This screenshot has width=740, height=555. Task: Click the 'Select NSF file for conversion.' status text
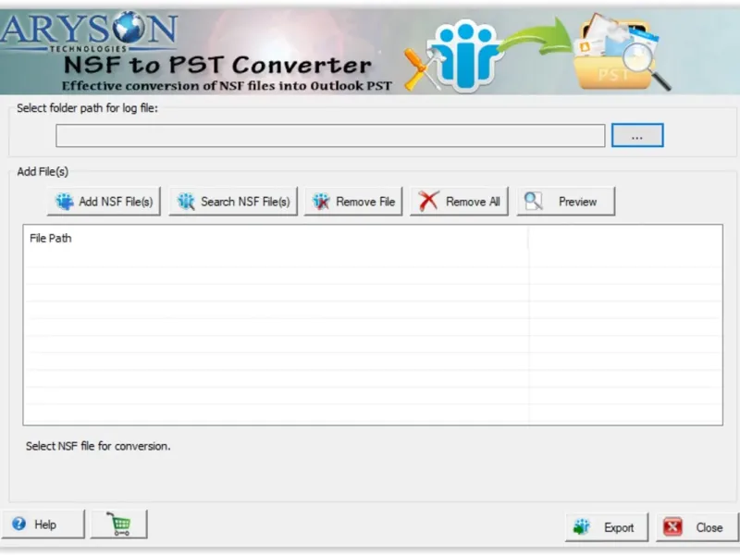pyautogui.click(x=98, y=446)
